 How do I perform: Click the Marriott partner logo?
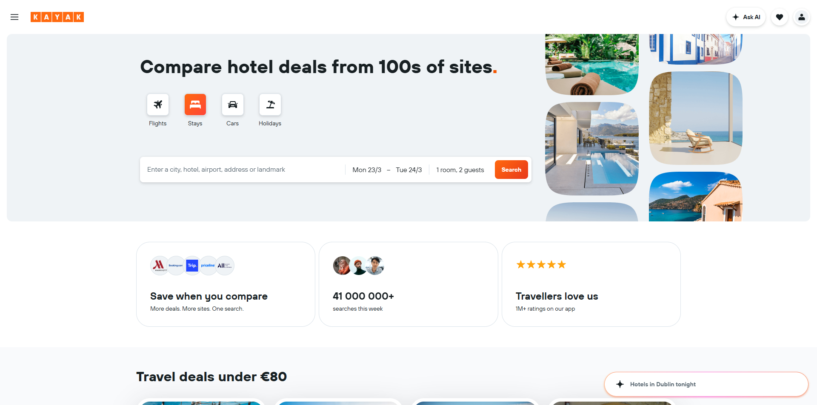[x=160, y=266]
